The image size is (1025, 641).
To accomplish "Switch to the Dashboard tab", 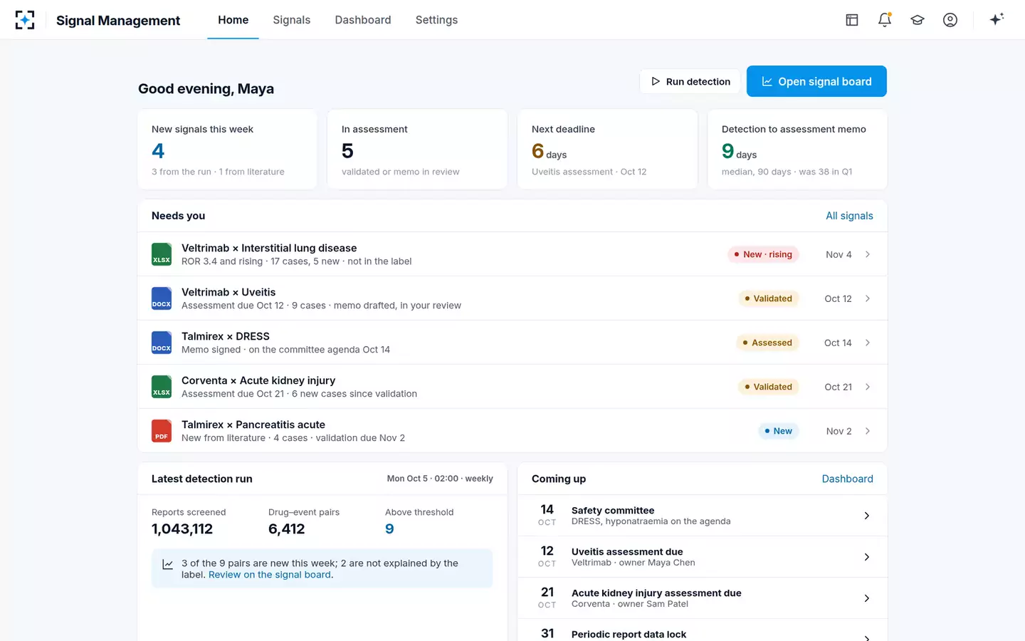I will (x=363, y=20).
